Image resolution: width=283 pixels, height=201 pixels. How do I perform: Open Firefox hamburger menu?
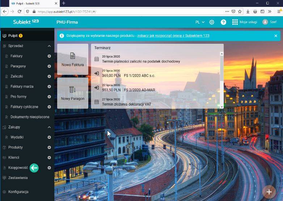click(279, 12)
